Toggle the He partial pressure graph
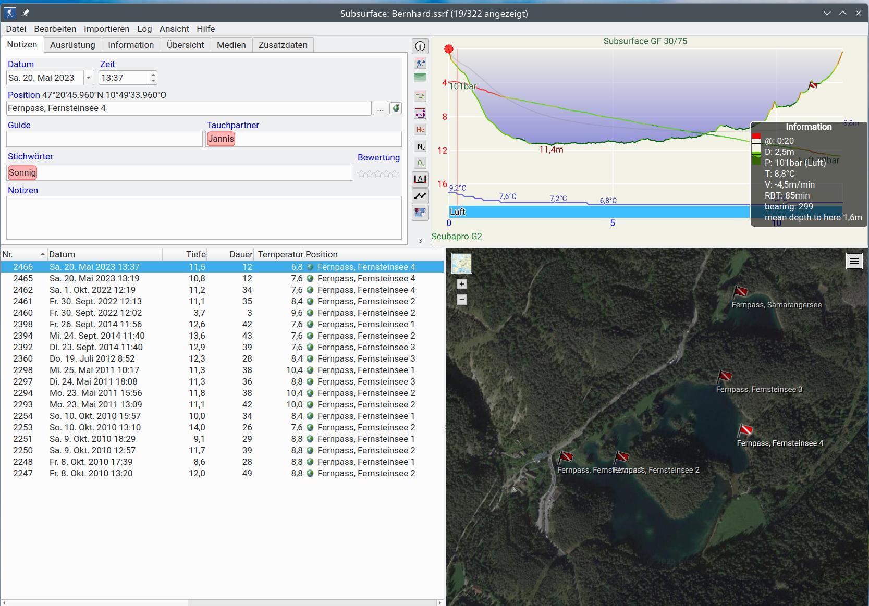Screen dimensions: 869x606 pos(420,130)
